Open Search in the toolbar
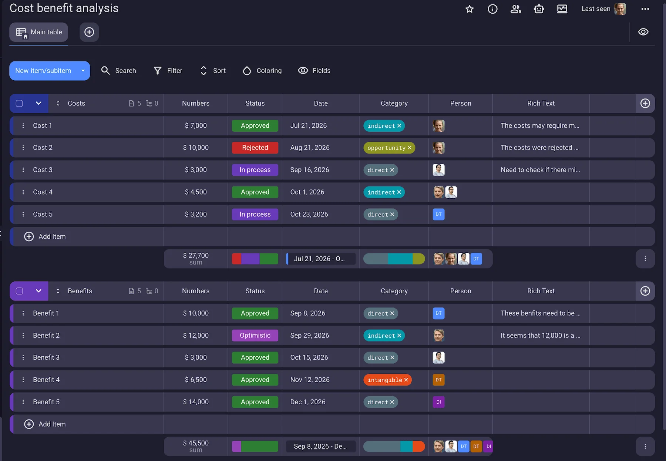Screen dimensions: 666x461 click(x=119, y=71)
